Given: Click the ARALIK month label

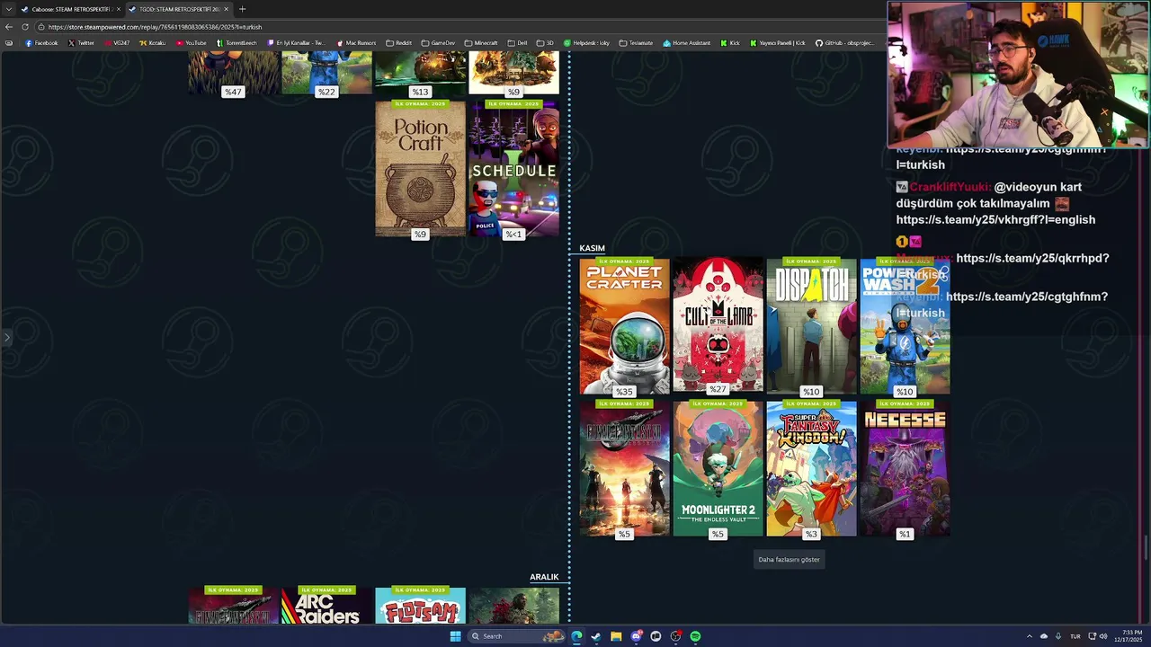Looking at the screenshot, I should click(x=544, y=577).
